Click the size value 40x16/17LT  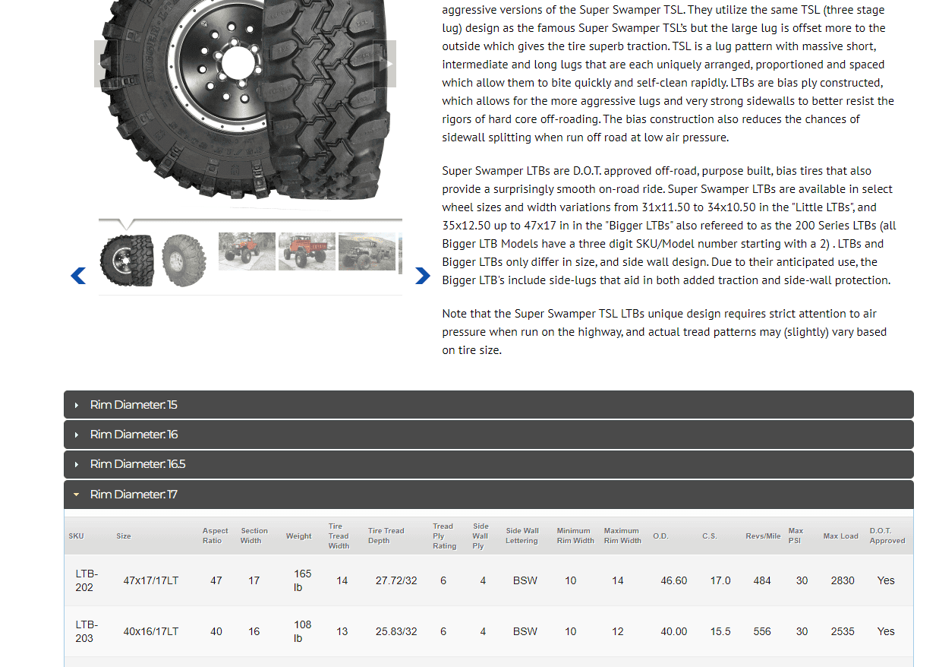coord(151,631)
